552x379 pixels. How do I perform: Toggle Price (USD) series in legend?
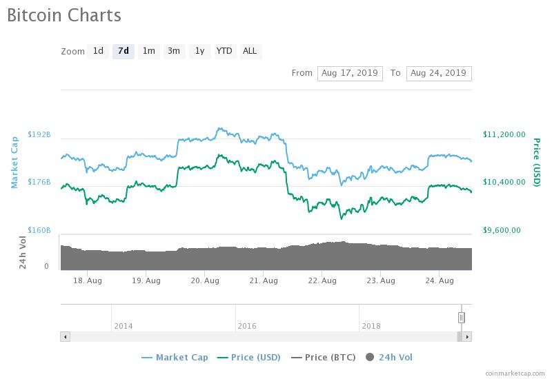tap(249, 358)
